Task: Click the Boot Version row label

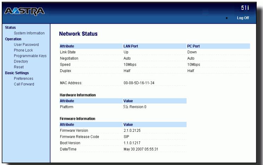Action: click(70, 143)
